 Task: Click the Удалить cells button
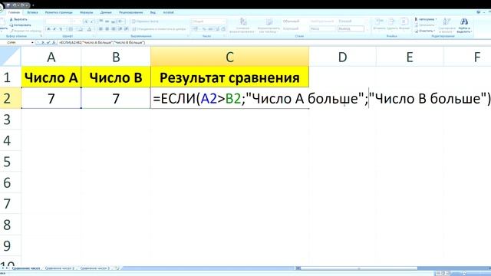coord(391,25)
